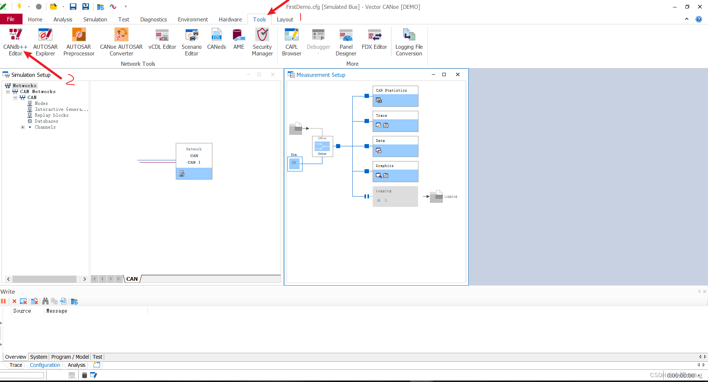
Task: Add a new desktop tab
Action: (x=97, y=365)
